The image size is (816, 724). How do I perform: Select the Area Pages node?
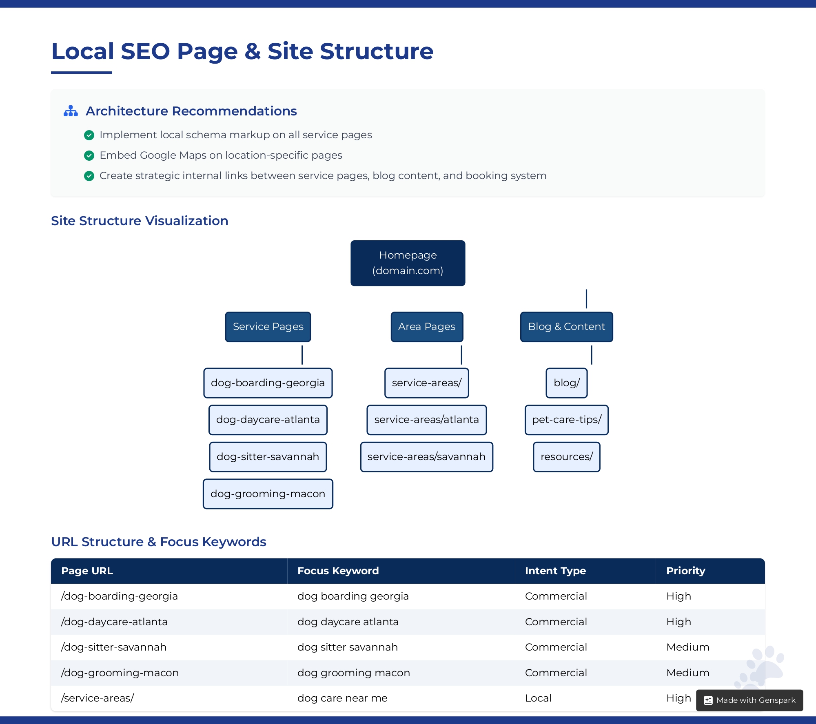pyautogui.click(x=427, y=327)
